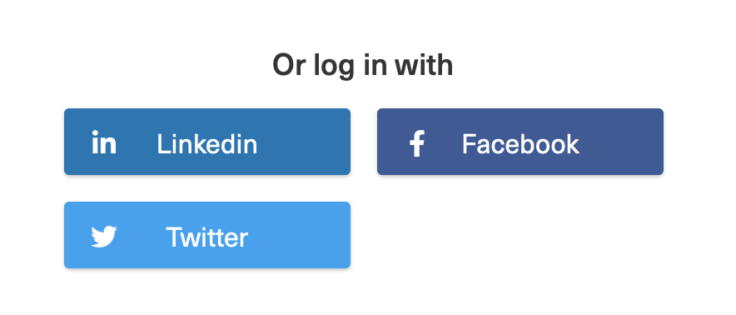Sign in using your Twitter account

207,235
